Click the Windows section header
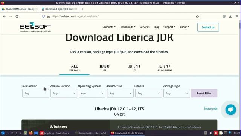The height and width of the screenshot is (136, 241). click(x=58, y=127)
